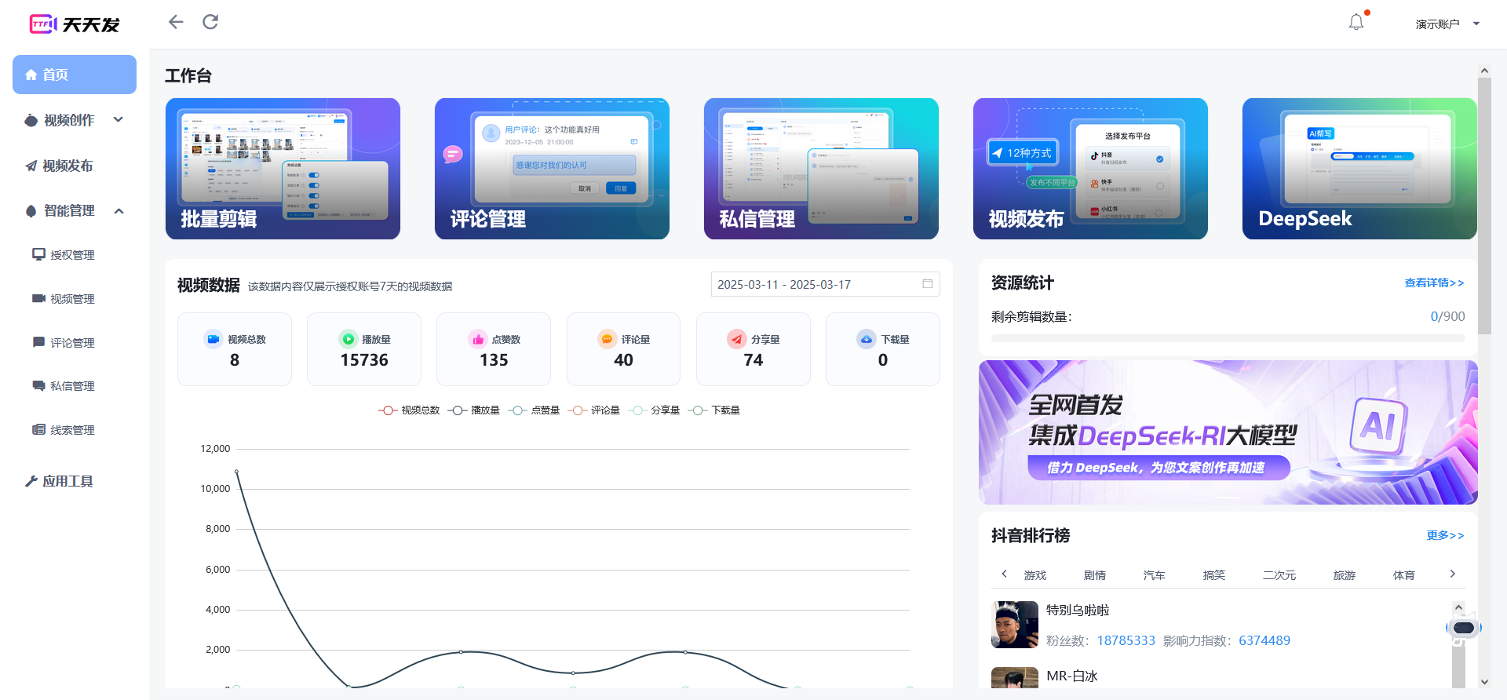Open 授权管理 in the sidebar

tap(72, 255)
